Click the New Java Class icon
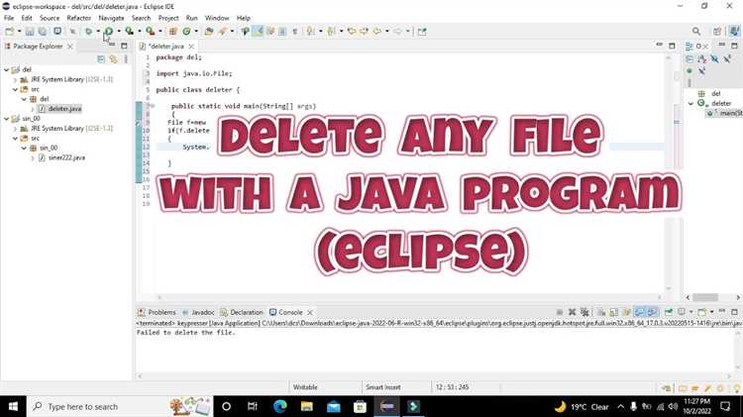 pyautogui.click(x=186, y=32)
